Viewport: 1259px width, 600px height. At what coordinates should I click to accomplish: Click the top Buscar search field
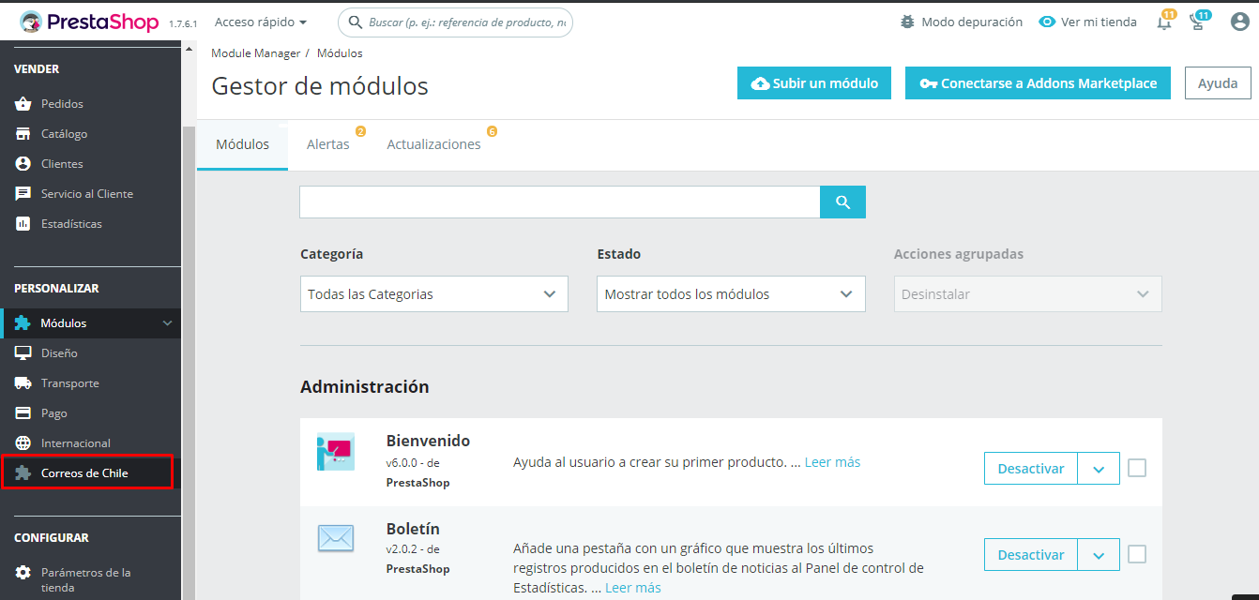pos(455,22)
